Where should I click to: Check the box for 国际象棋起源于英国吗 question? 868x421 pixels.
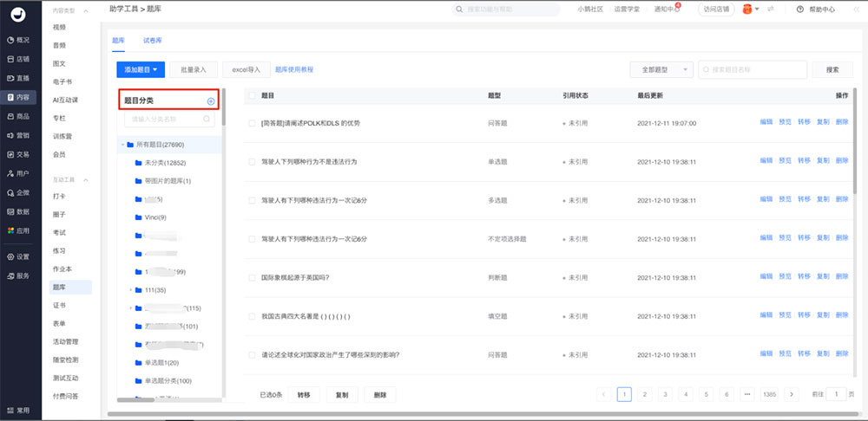pyautogui.click(x=253, y=277)
